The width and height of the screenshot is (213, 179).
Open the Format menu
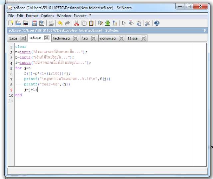(32, 16)
